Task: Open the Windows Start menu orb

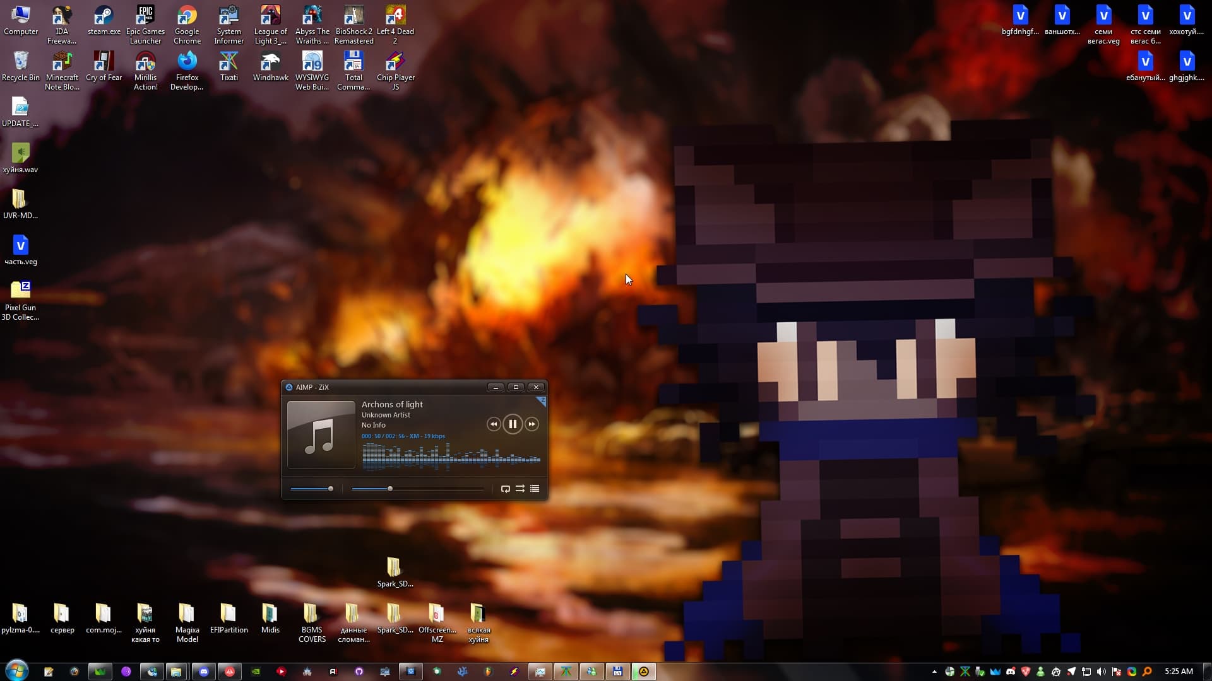Action: pos(17,671)
